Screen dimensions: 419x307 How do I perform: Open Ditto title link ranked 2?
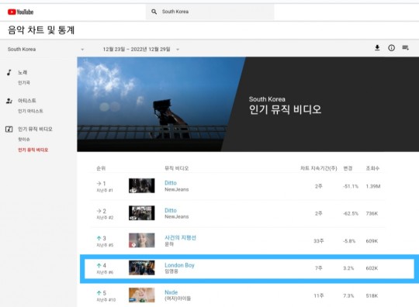coord(171,210)
